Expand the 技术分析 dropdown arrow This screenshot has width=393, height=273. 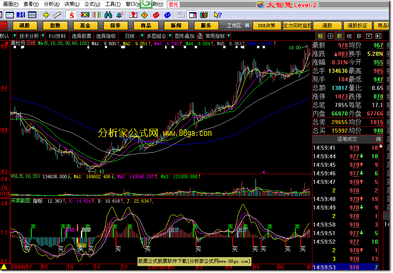(x=43, y=36)
